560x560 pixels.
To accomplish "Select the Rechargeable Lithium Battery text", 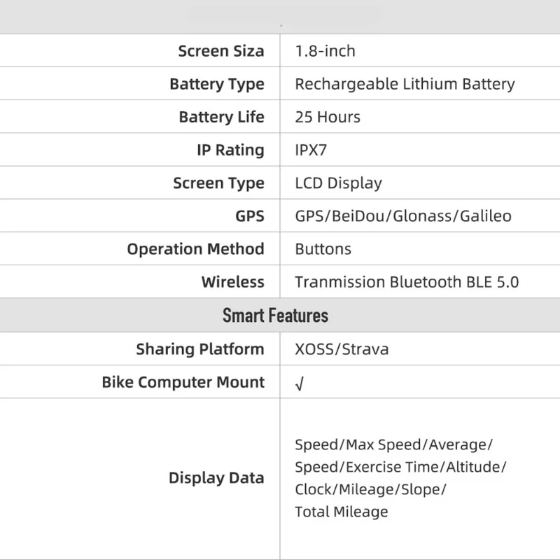I will (405, 84).
